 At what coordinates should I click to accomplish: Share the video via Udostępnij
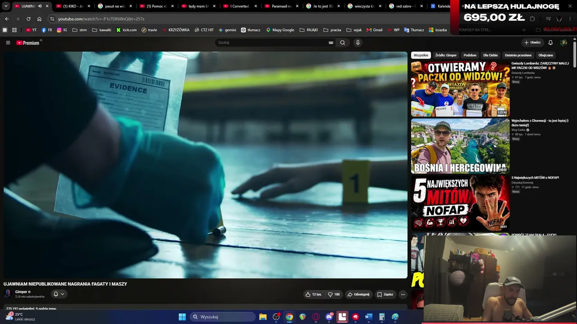pyautogui.click(x=358, y=294)
